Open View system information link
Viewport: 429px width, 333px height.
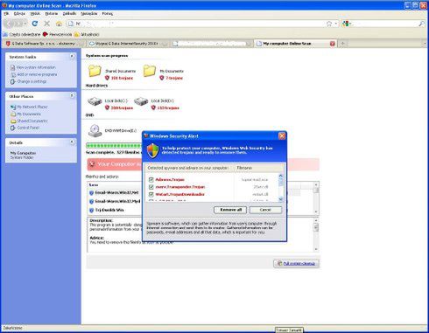36,67
